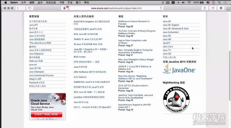
Task: Open the Java SE technology link
Action: coord(167,22)
